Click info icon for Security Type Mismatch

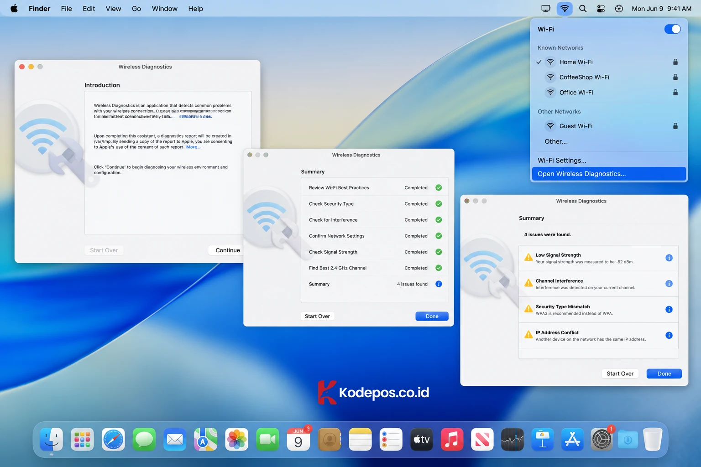669,309
